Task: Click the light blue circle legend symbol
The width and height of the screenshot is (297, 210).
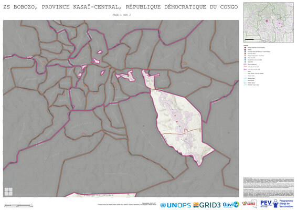Action: tap(245, 60)
